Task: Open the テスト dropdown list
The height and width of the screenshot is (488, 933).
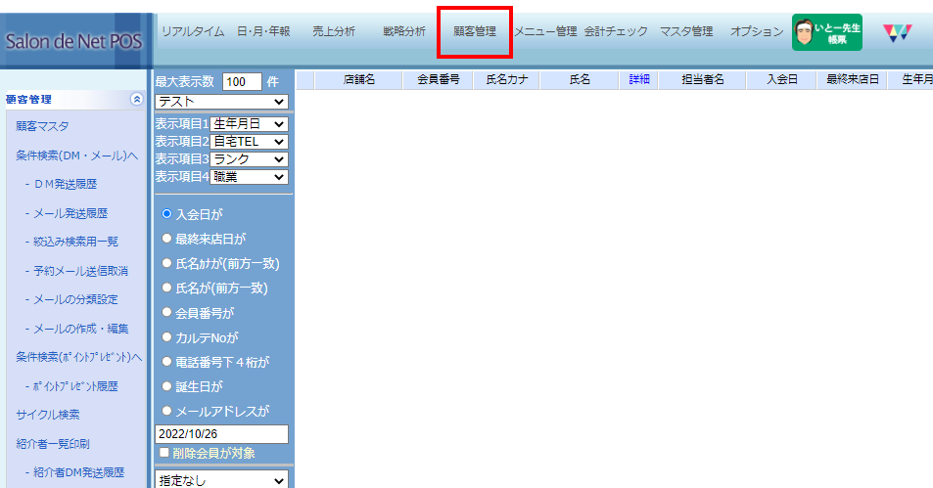Action: pos(221,102)
